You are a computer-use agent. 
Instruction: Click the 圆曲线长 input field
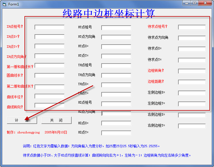click(49, 76)
